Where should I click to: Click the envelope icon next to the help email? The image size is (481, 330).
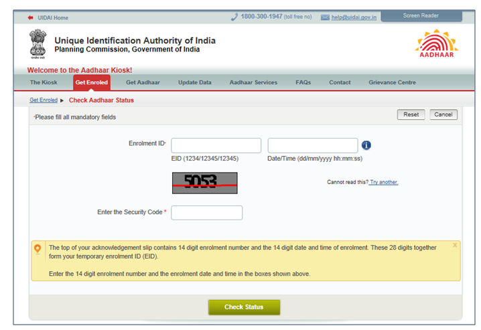pyautogui.click(x=325, y=17)
